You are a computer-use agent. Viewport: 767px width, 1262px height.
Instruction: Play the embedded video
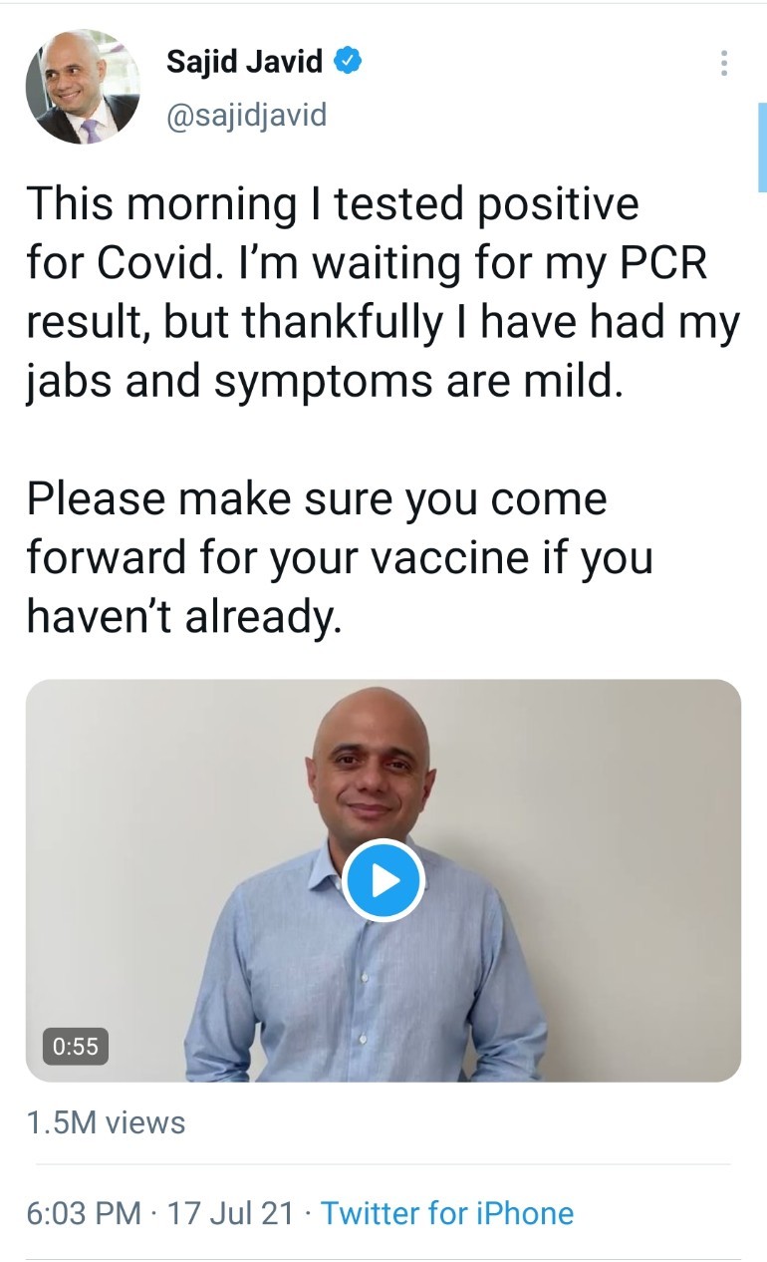[383, 880]
